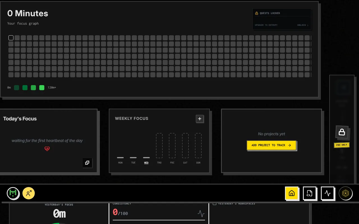The height and width of the screenshot is (224, 359).
Task: Click the red consistency score '0'
Action: coord(115,212)
